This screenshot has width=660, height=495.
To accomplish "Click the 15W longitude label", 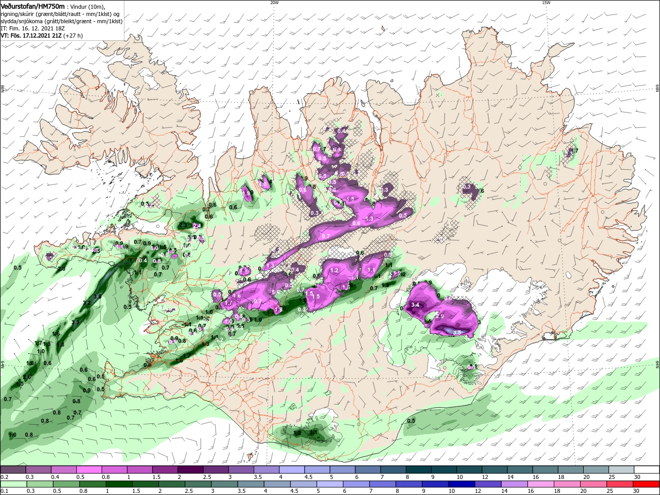I will pos(546,3).
